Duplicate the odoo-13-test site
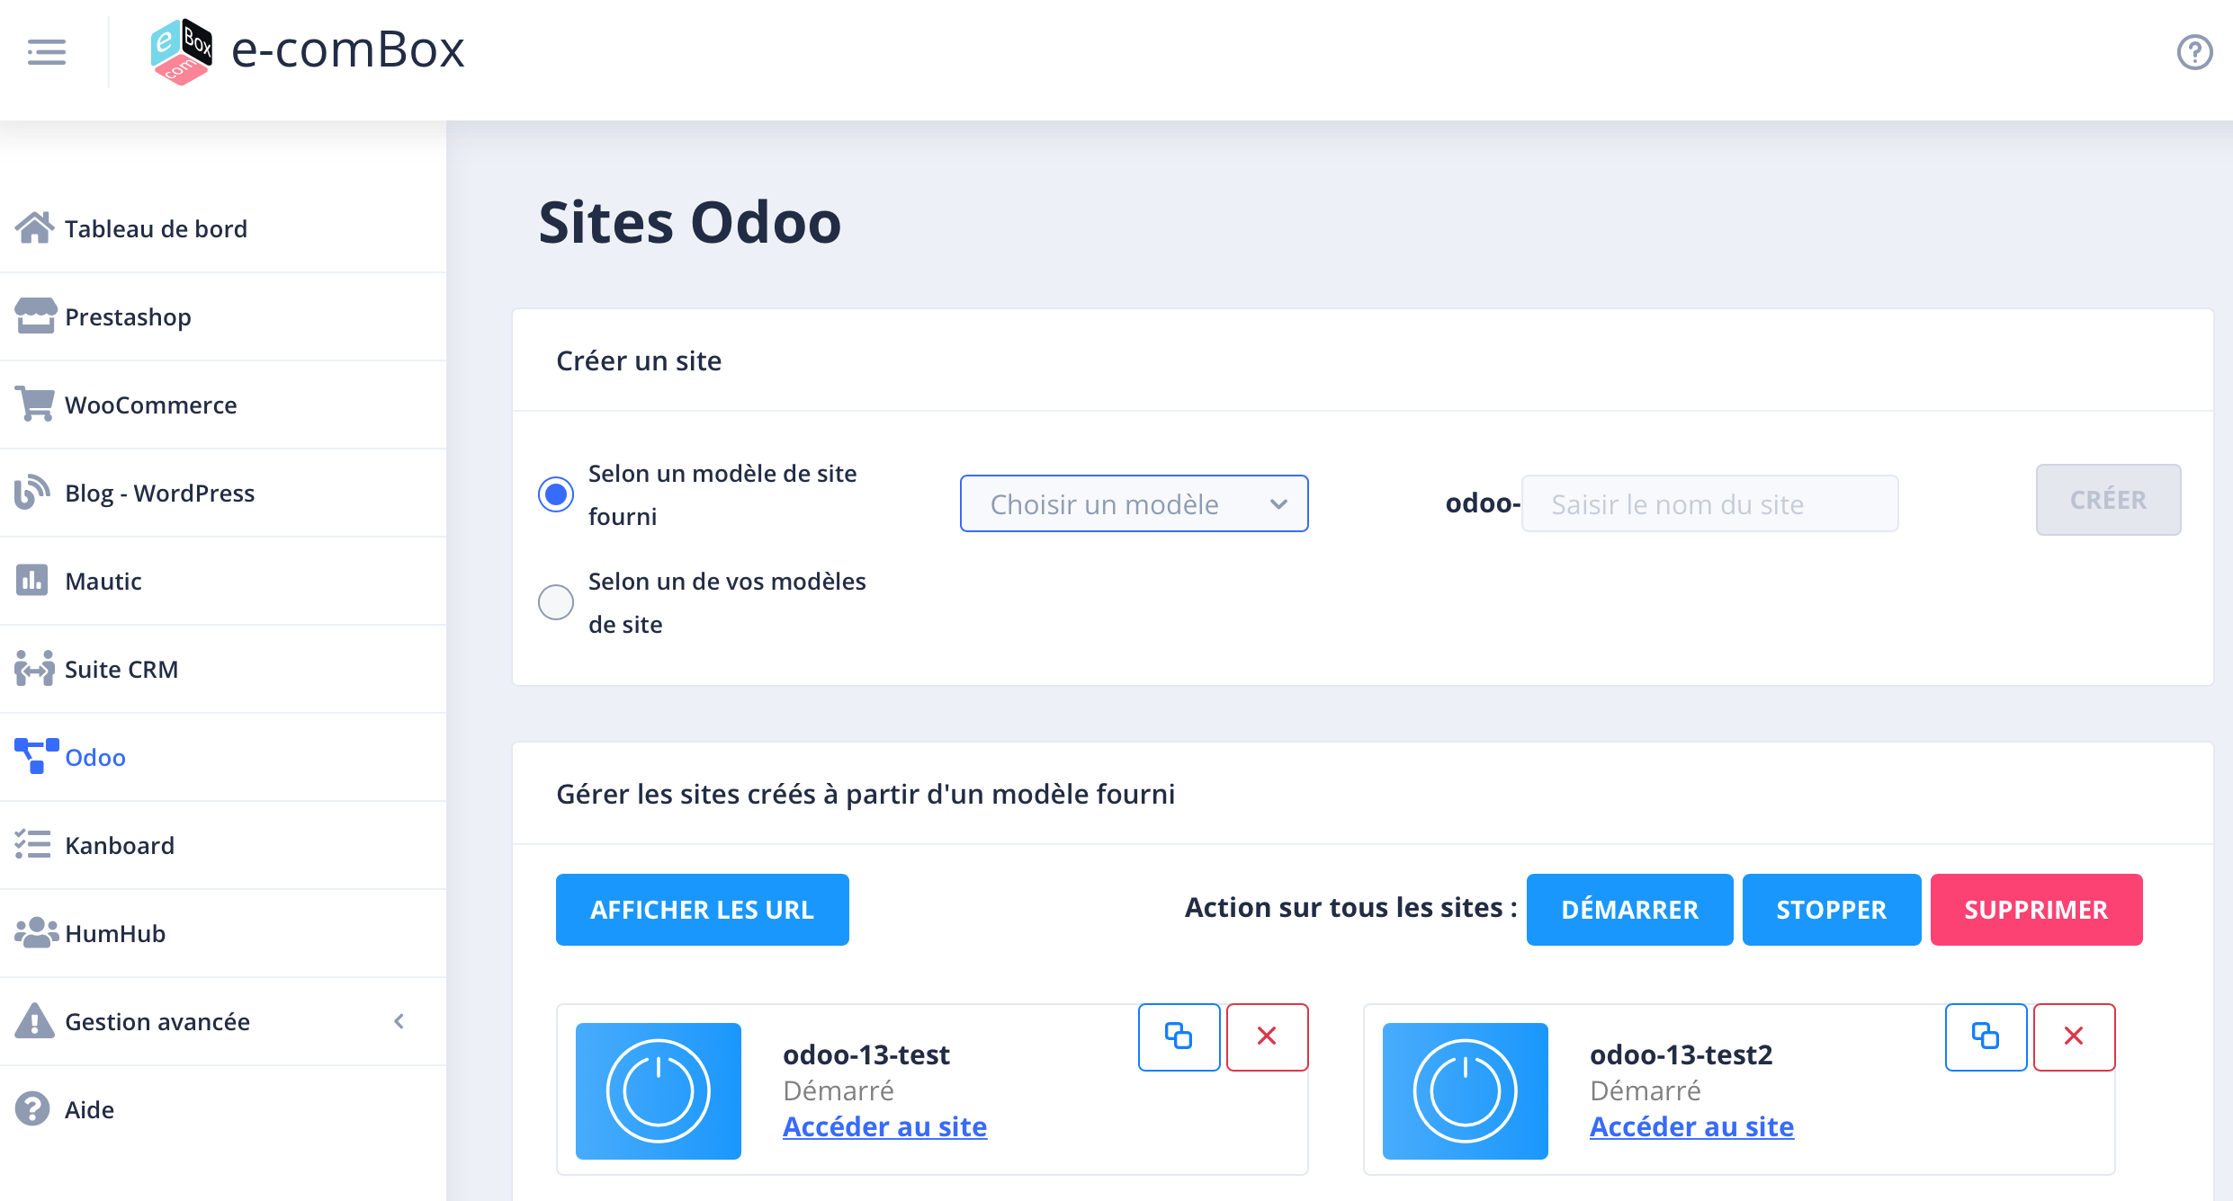The height and width of the screenshot is (1201, 2233). tap(1179, 1036)
